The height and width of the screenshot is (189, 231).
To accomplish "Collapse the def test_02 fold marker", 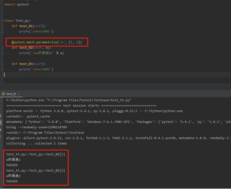I will click(3, 47).
